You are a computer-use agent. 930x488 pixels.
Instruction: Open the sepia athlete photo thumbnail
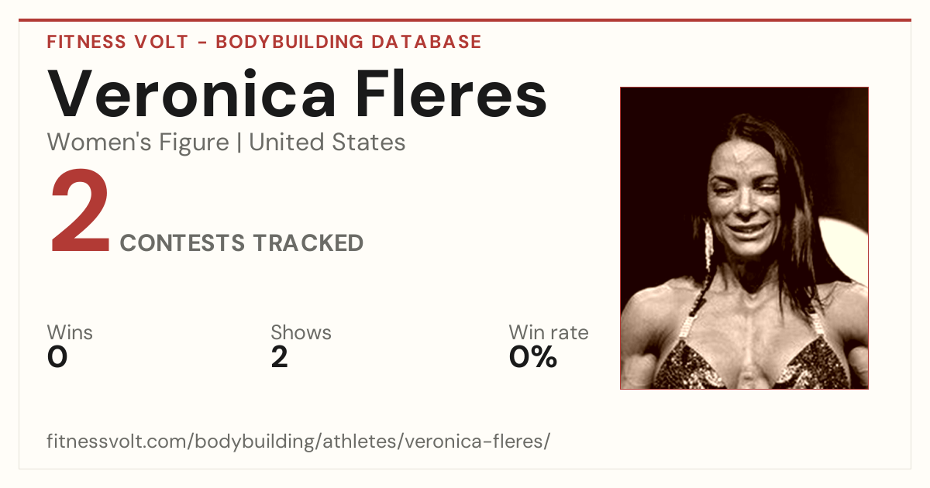click(x=744, y=238)
